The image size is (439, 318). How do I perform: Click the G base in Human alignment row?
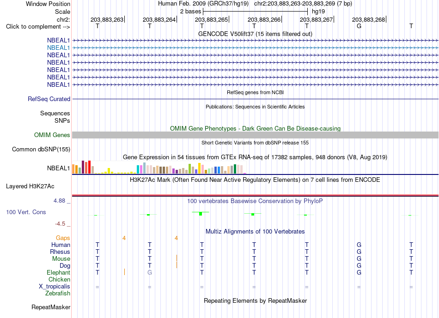tap(359, 245)
